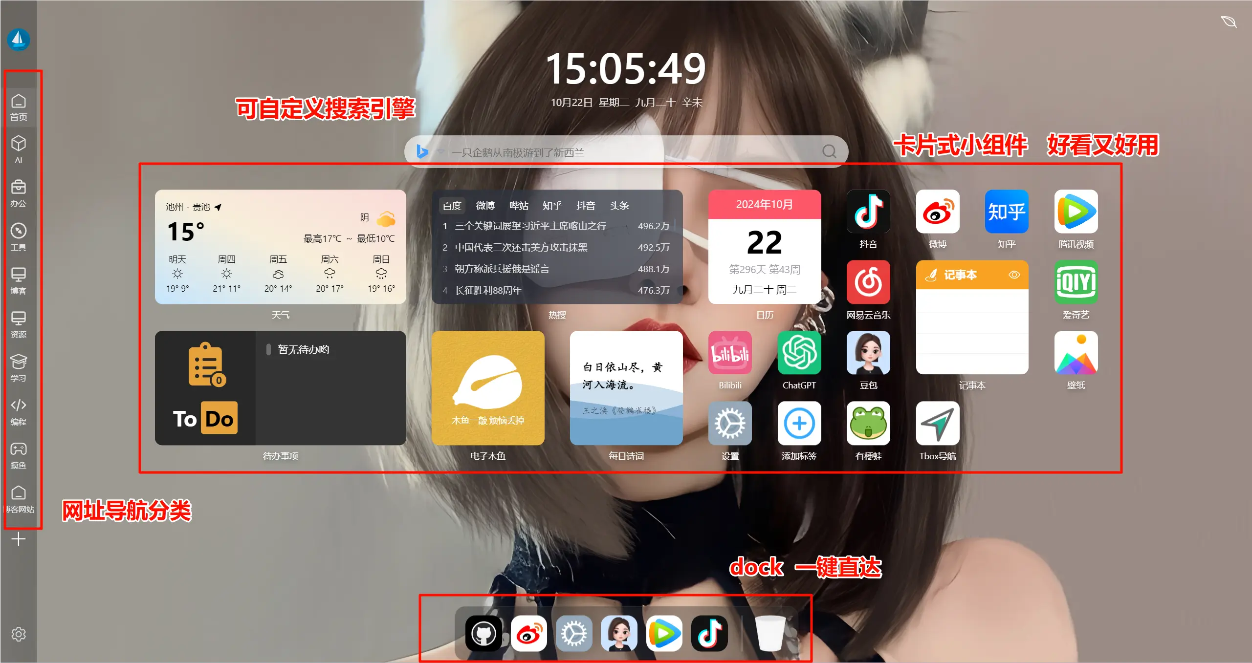Open the Bilibili shortcut
This screenshot has height=663, width=1252.
point(730,353)
